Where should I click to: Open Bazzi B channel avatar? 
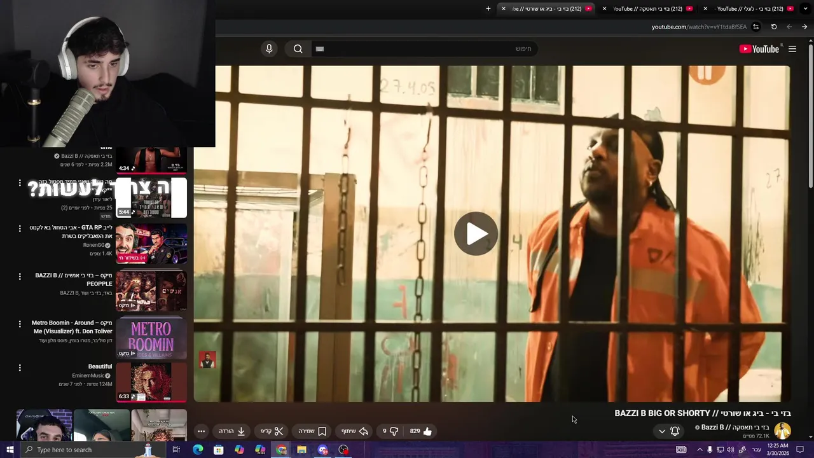[782, 431]
